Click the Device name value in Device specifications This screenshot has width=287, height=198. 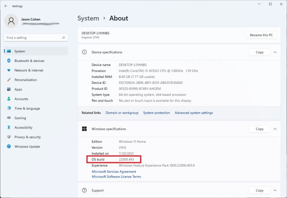[x=133, y=65]
